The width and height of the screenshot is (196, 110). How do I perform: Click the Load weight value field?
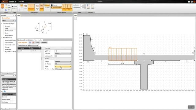tap(82, 8)
